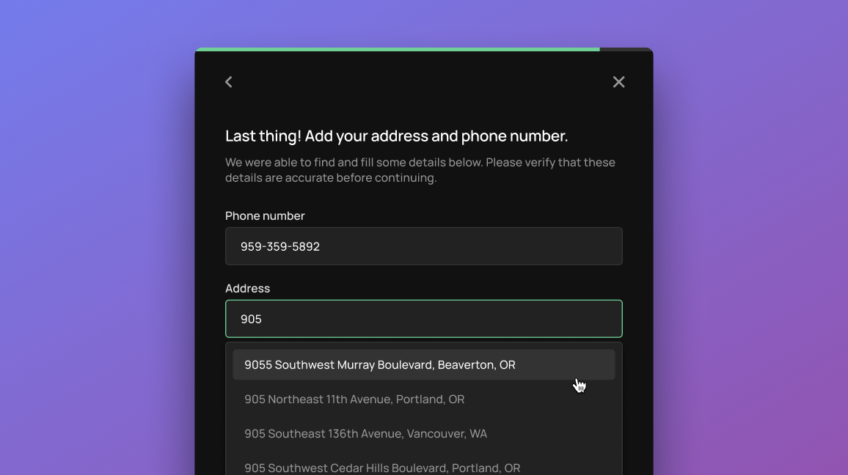This screenshot has width=848, height=475.
Task: Focus the Address input containing 905
Action: pyautogui.click(x=423, y=319)
